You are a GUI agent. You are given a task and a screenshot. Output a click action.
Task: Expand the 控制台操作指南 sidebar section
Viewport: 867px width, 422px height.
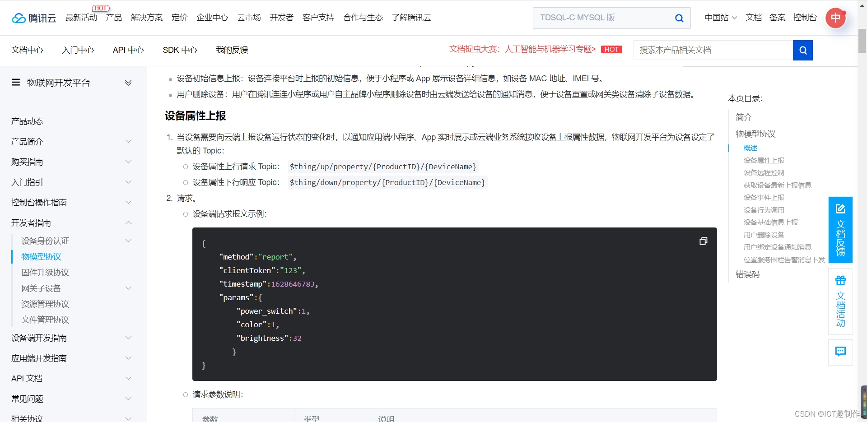click(x=128, y=202)
